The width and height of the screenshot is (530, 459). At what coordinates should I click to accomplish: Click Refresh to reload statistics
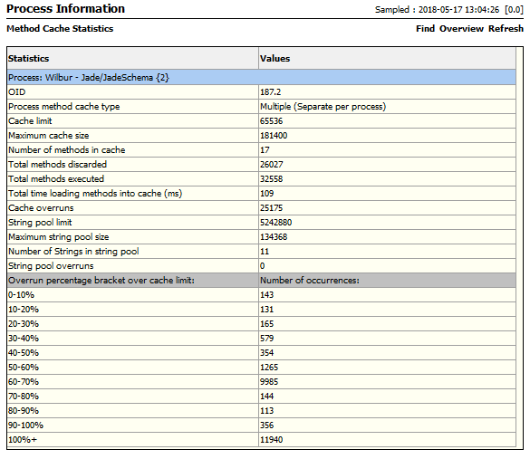click(x=506, y=29)
